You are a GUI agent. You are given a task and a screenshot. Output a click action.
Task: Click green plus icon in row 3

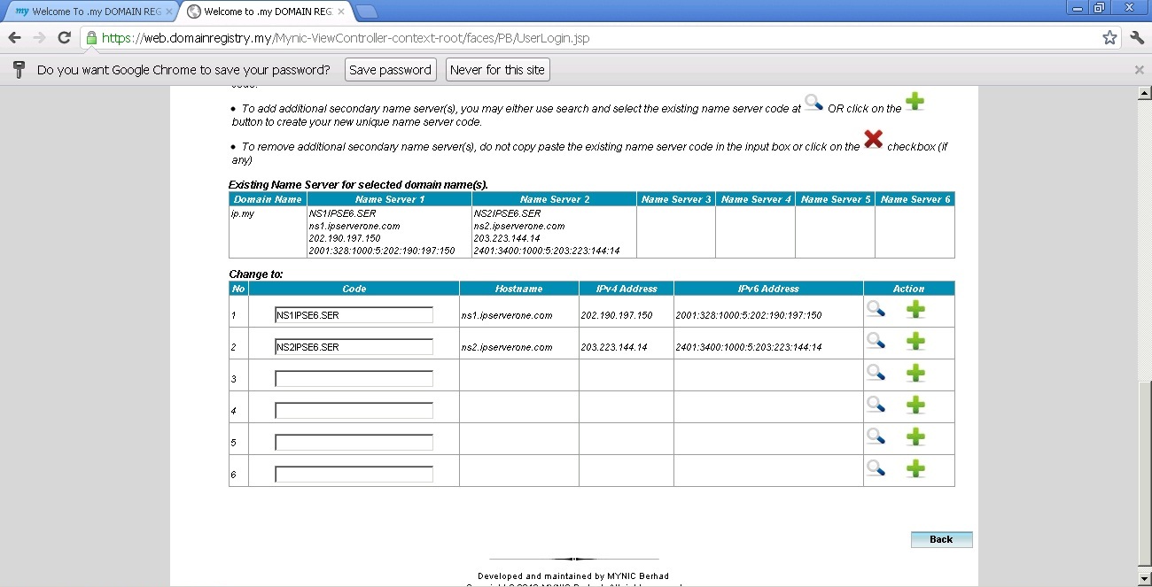[915, 373]
